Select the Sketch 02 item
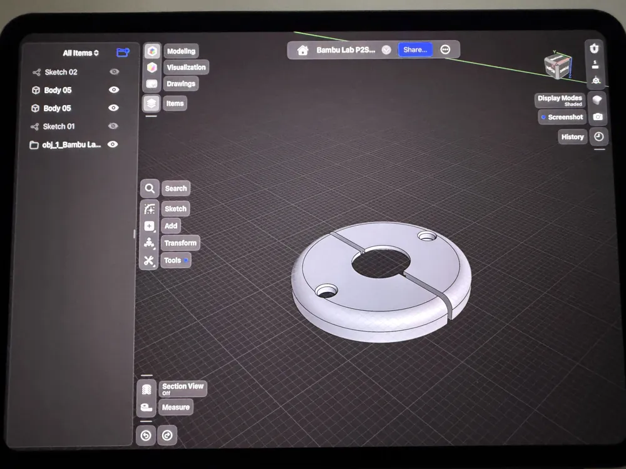The width and height of the screenshot is (626, 469). coord(61,72)
